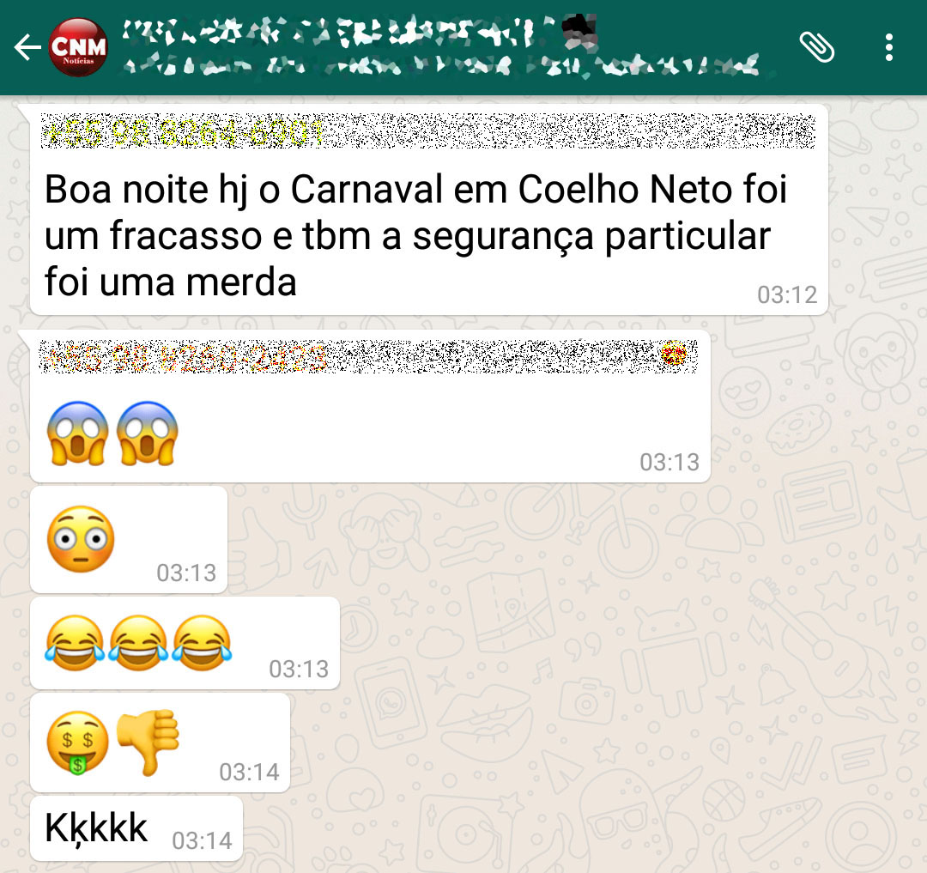The height and width of the screenshot is (873, 927).
Task: Open the three-dot overflow menu
Action: (888, 47)
